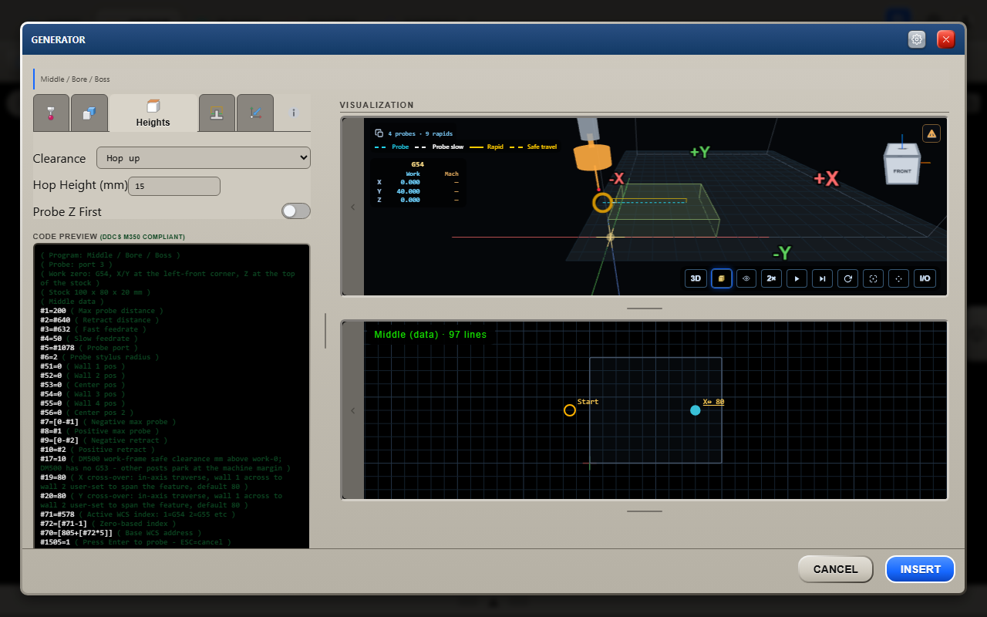Image resolution: width=987 pixels, height=617 pixels.
Task: Play the probe simulation
Action: click(797, 278)
